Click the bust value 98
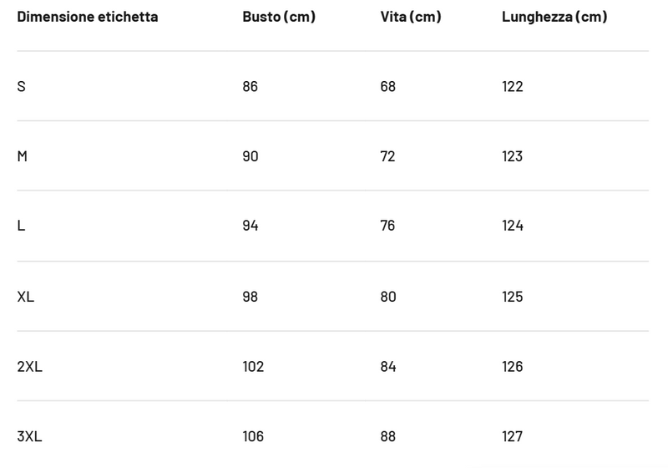Viewport: 668px width, 468px height. (250, 297)
